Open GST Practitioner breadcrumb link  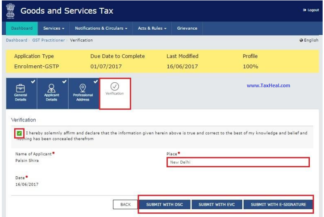49,40
